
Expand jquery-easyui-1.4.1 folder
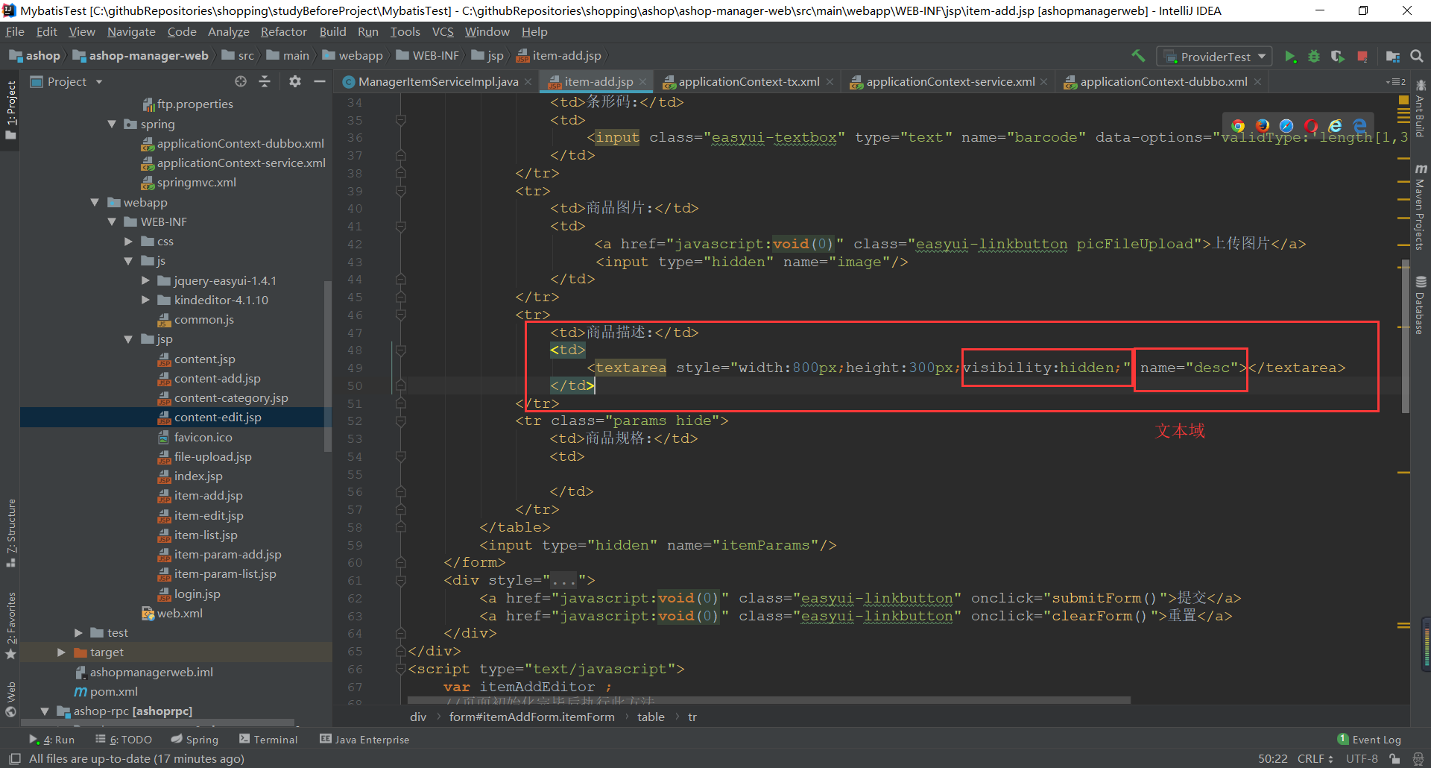(x=145, y=280)
